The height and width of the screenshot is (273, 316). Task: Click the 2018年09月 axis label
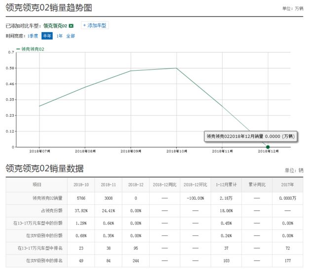point(131,151)
